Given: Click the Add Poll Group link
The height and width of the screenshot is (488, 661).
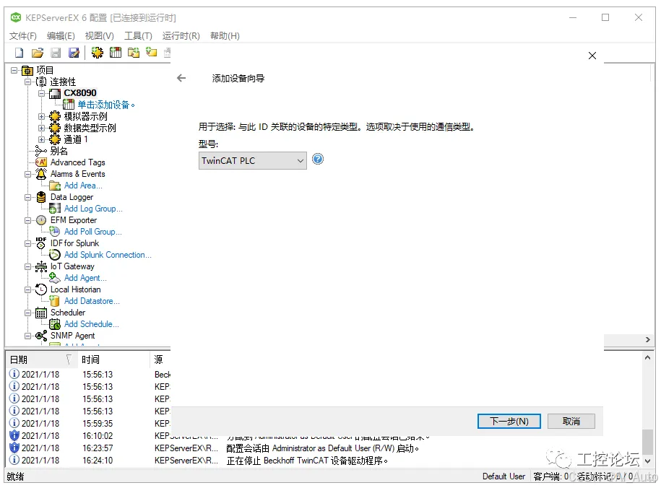Looking at the screenshot, I should pyautogui.click(x=92, y=232).
